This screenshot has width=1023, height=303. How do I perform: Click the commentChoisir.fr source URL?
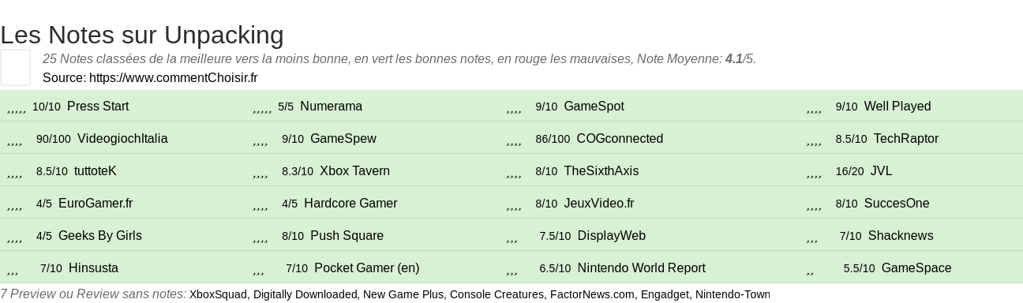[x=174, y=78]
